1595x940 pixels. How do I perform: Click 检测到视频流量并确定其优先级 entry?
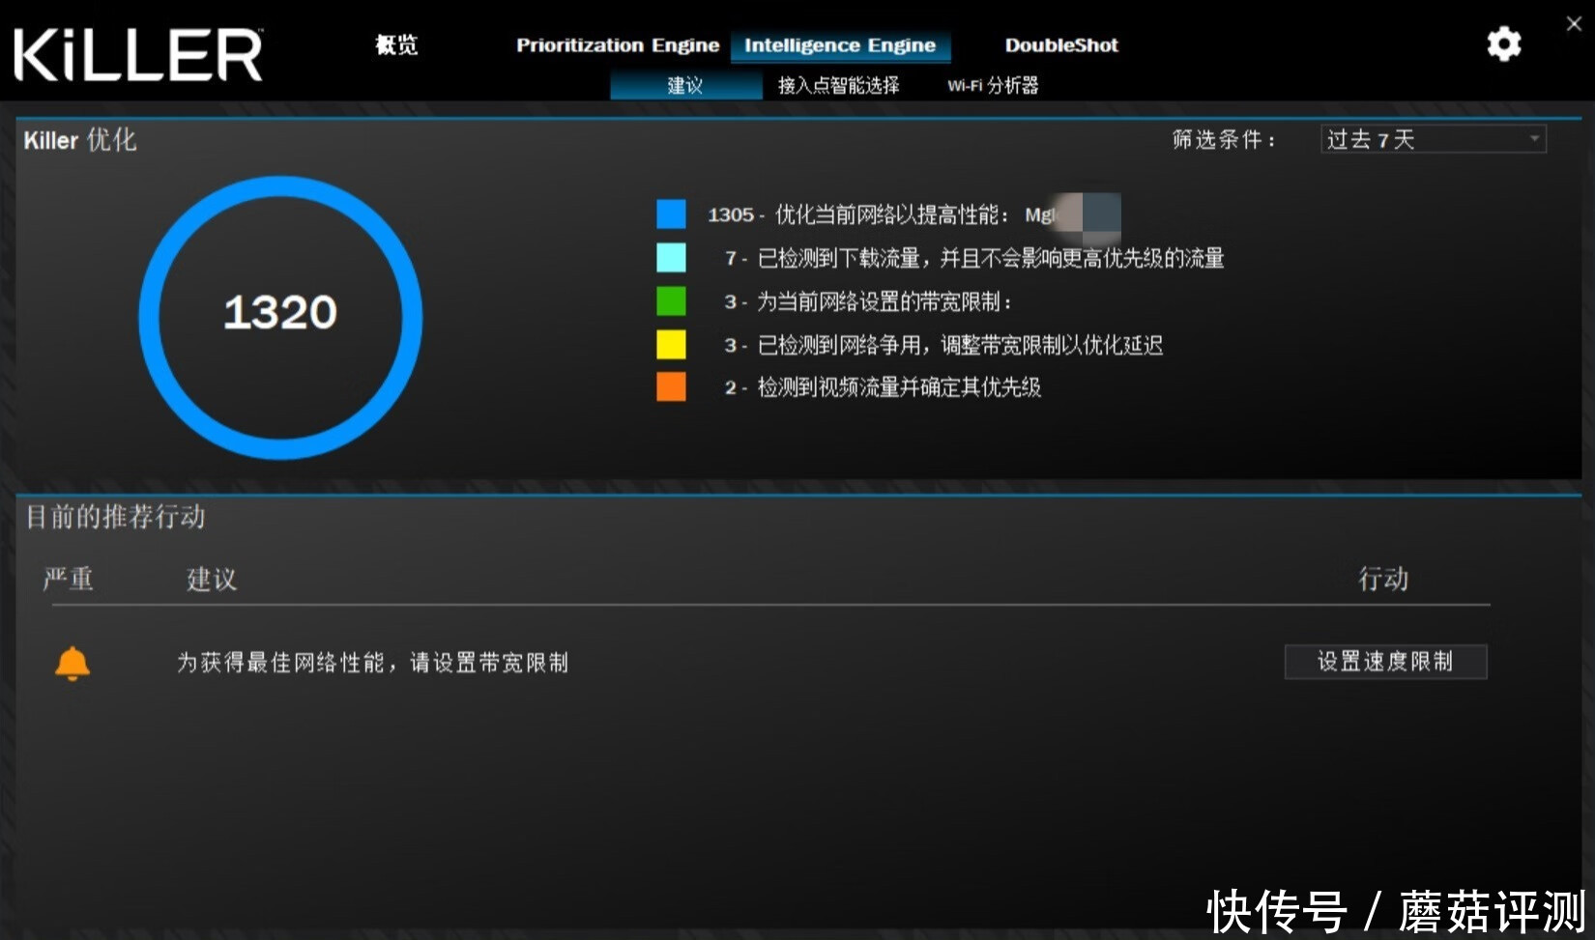click(883, 387)
